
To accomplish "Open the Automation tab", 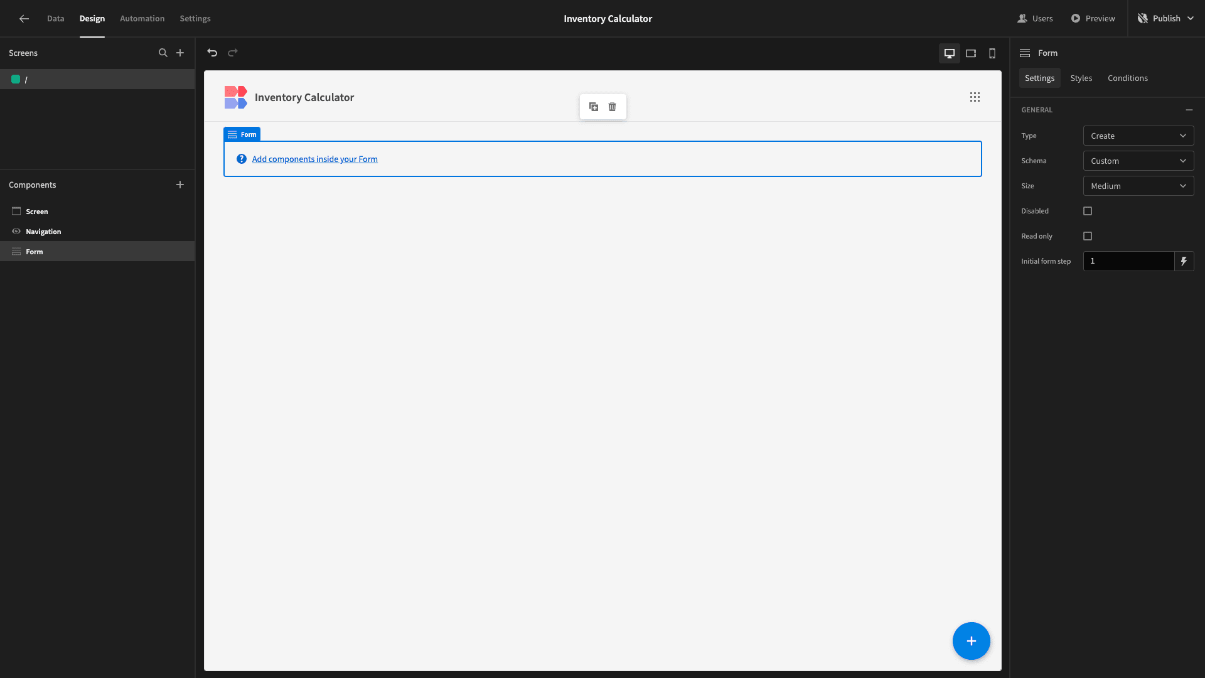I will (x=142, y=18).
